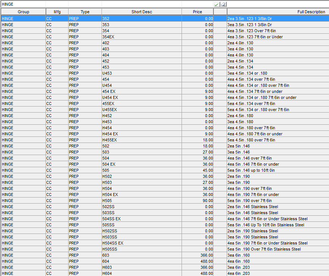Click the HINGE filter text field
The image size is (329, 276).
106,5
